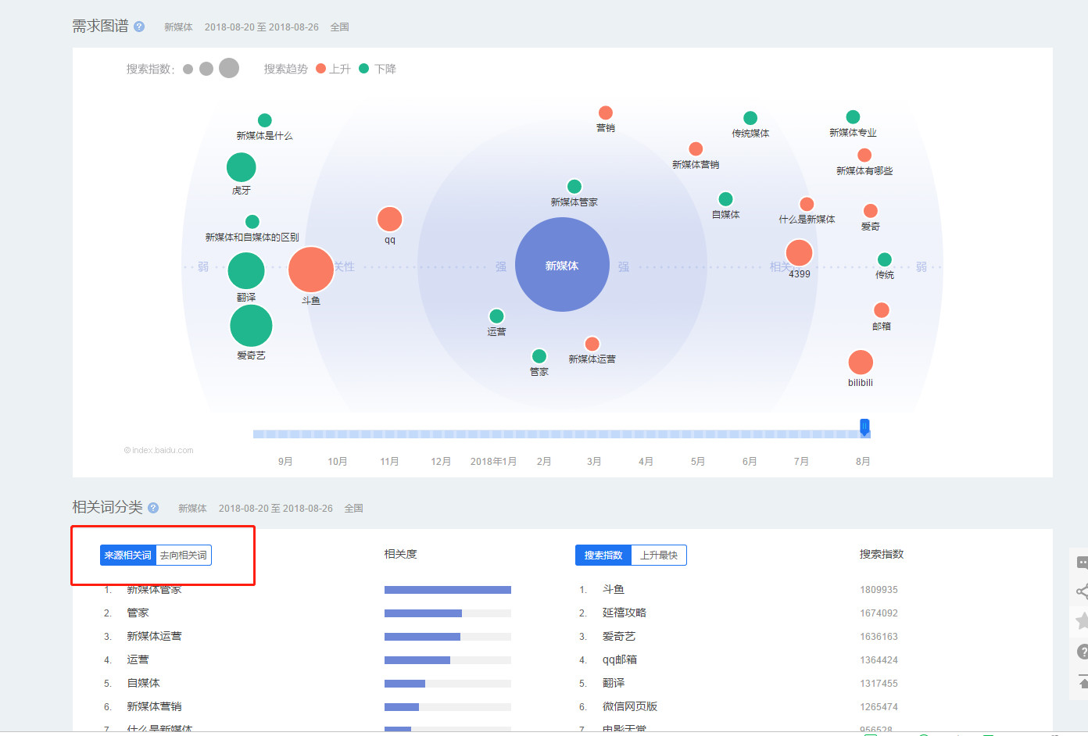Click the star favorite icon in right sidebar
The image size is (1088, 736).
(x=1082, y=621)
